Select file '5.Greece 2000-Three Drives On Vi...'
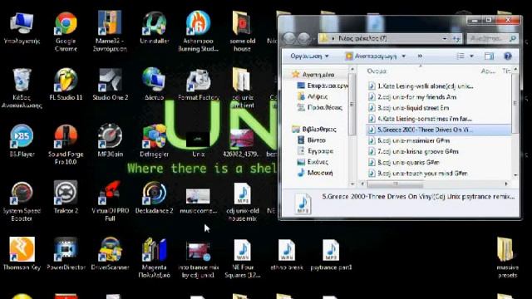 click(x=438, y=130)
